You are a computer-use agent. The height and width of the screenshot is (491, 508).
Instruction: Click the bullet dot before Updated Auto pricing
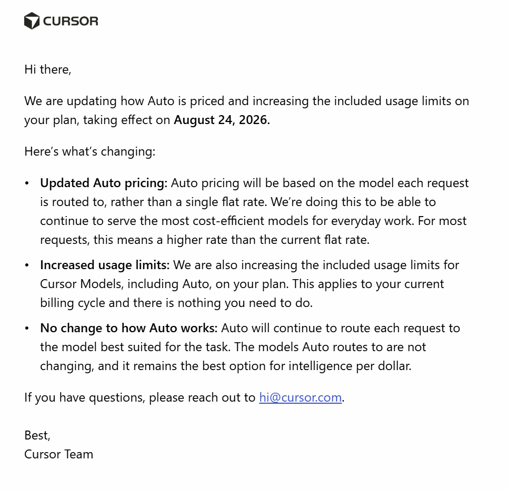[27, 183]
